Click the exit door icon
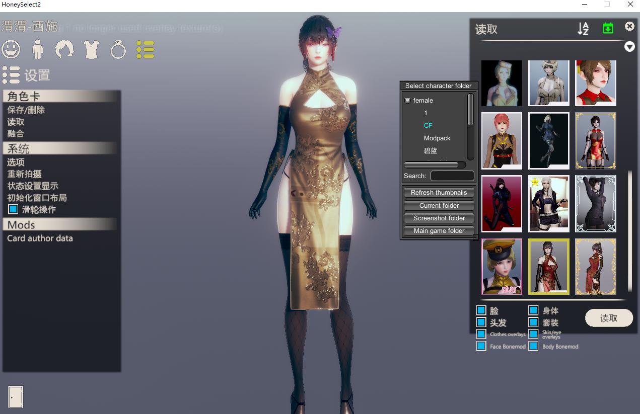 (16, 397)
